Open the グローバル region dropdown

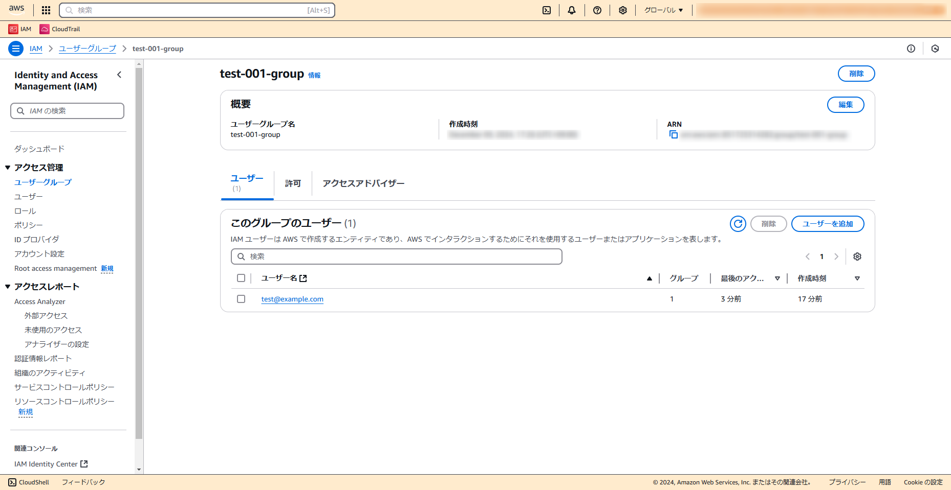coord(663,10)
